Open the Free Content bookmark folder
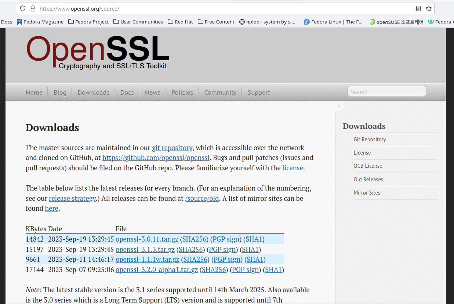The image size is (454, 304). pos(216,22)
